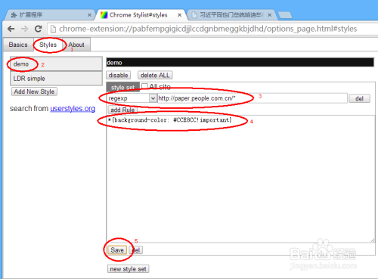
Task: Open the Basics tab
Action: pos(18,45)
